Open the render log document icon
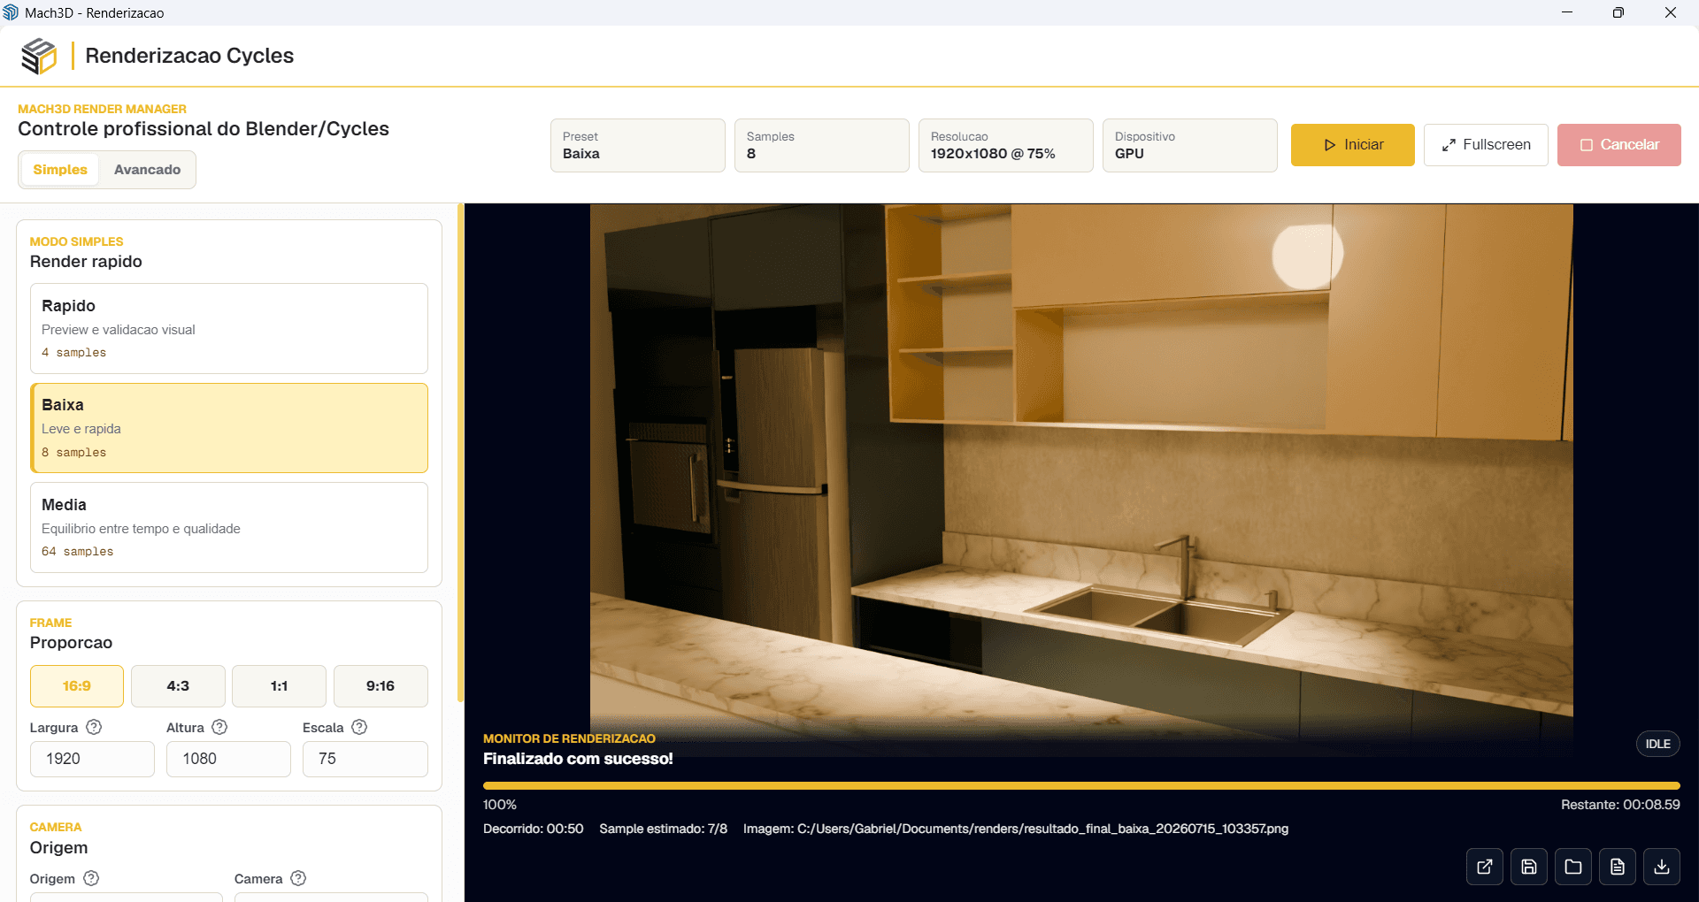The image size is (1699, 902). [1618, 867]
